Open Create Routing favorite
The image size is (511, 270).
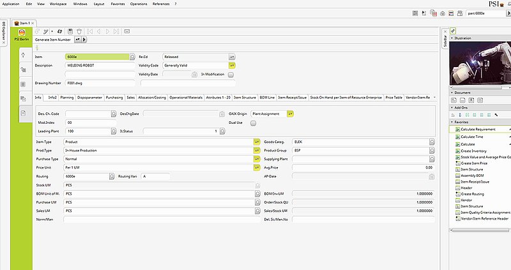(x=472, y=194)
